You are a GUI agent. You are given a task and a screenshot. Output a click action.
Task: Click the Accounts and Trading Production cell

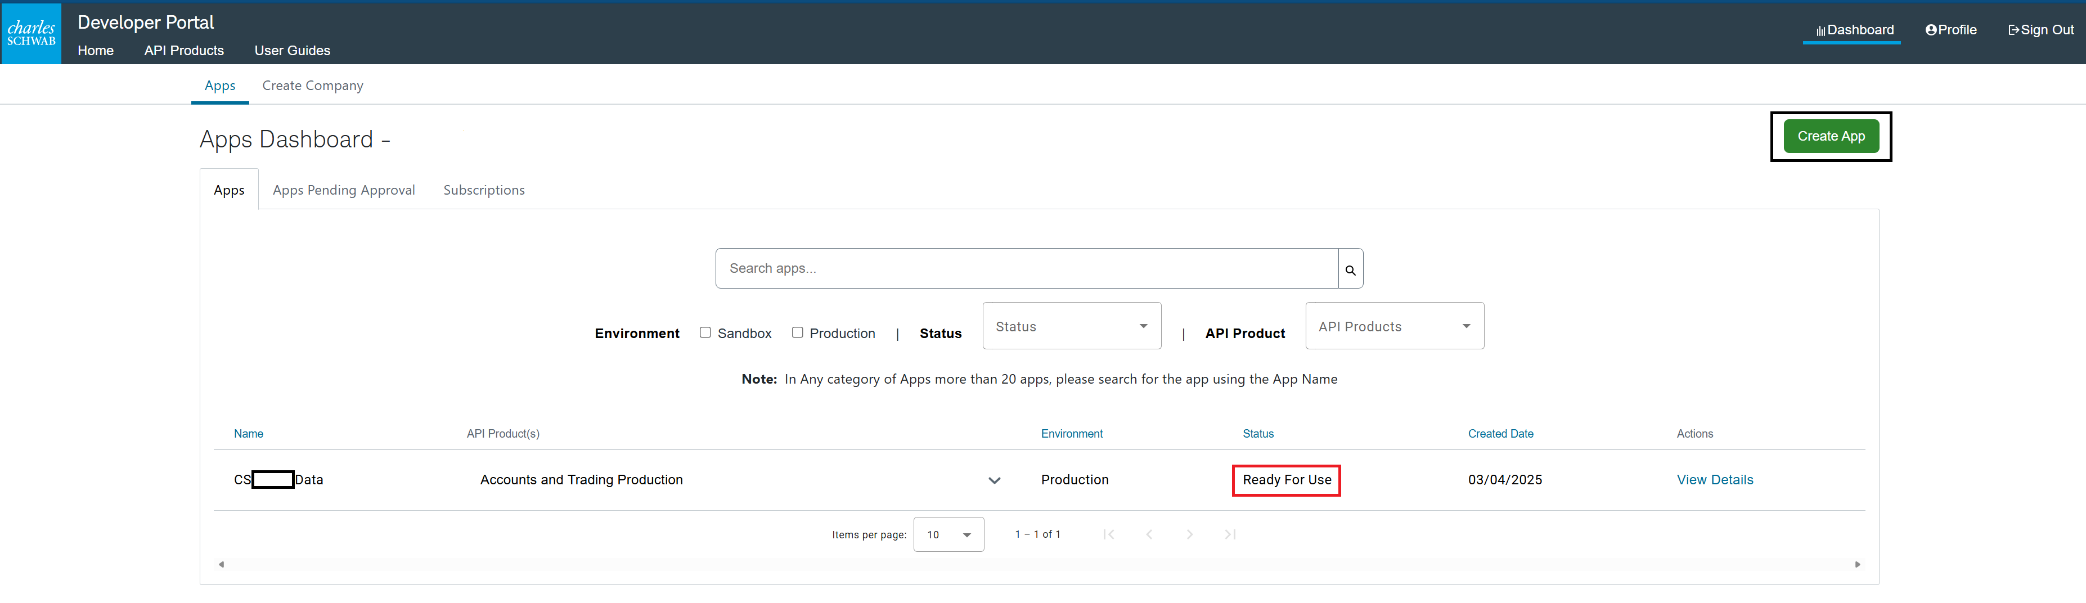click(582, 480)
